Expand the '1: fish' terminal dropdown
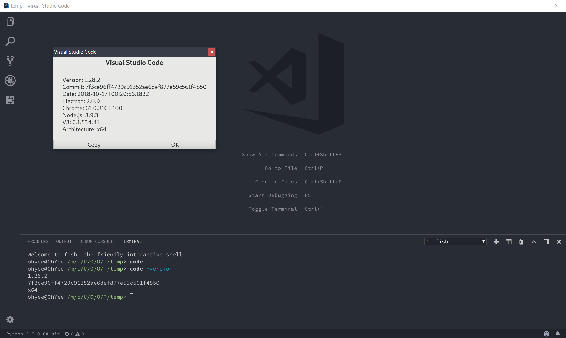The image size is (566, 338). tap(455, 242)
